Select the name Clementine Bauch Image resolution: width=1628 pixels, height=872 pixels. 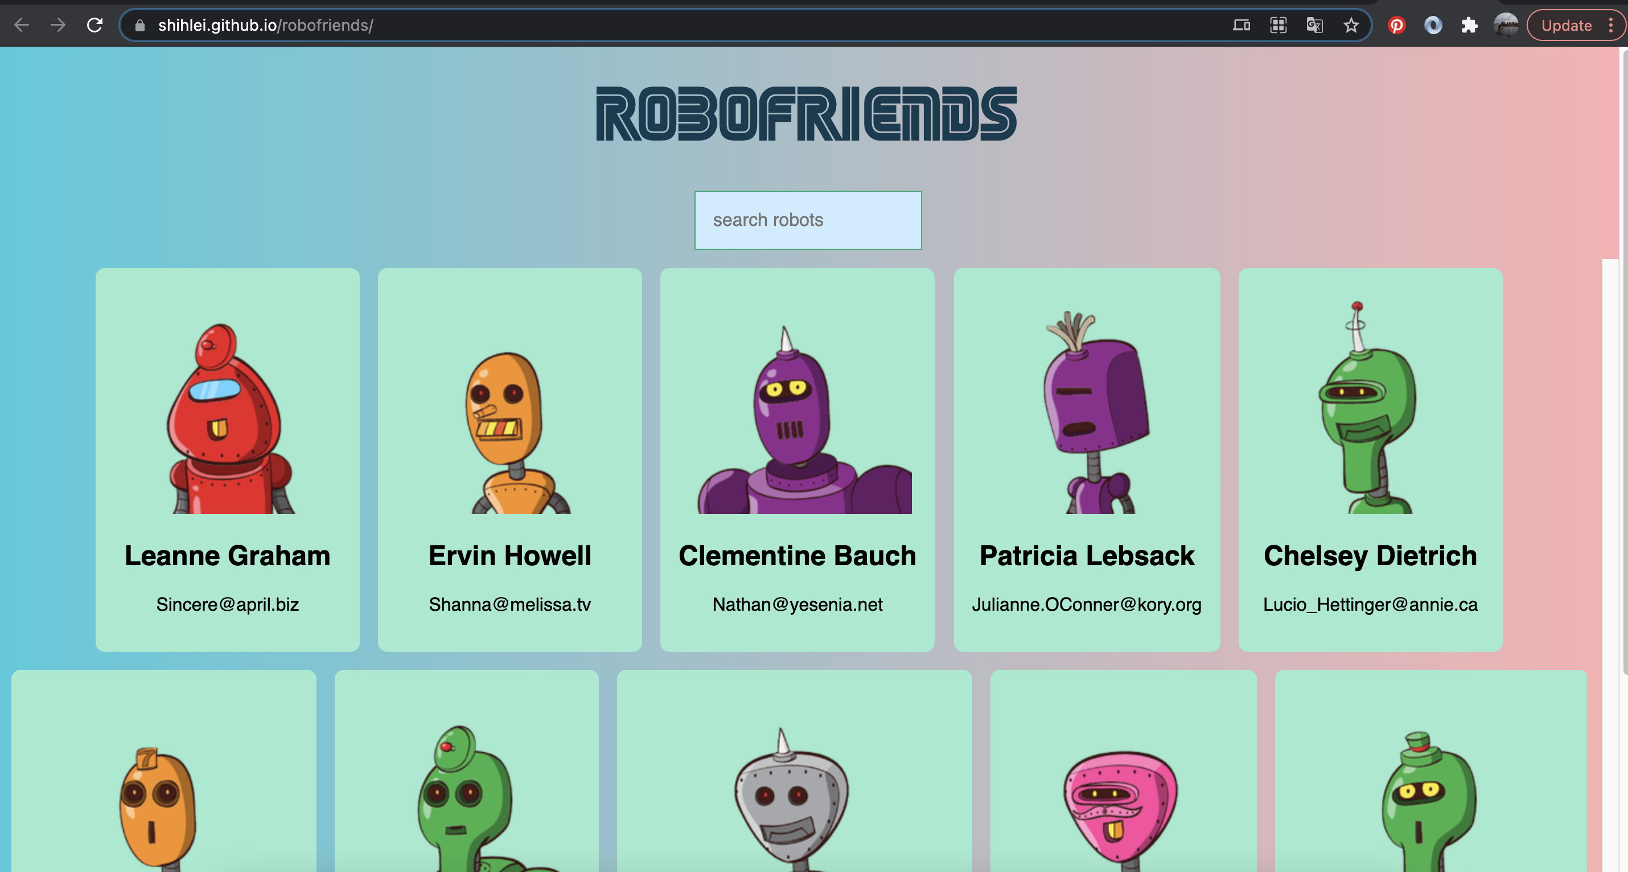[x=797, y=556]
